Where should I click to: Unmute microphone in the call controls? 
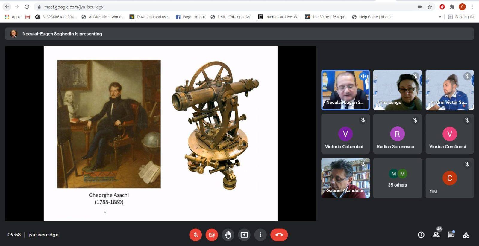tap(195, 235)
